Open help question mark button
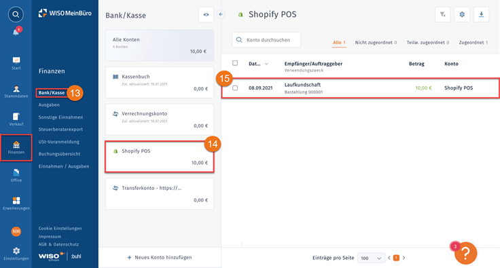 pyautogui.click(x=465, y=253)
